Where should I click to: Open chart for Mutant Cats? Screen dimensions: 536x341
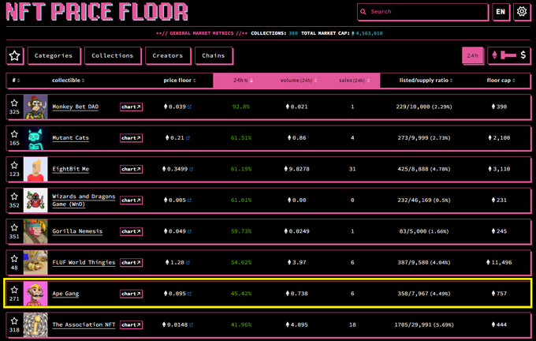coord(132,138)
